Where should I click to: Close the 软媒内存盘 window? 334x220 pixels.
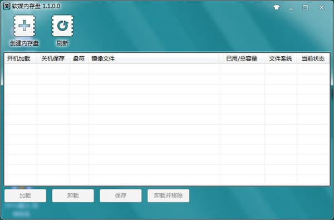(321, 7)
